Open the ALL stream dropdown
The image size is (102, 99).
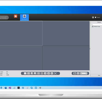pyautogui.click(x=84, y=73)
